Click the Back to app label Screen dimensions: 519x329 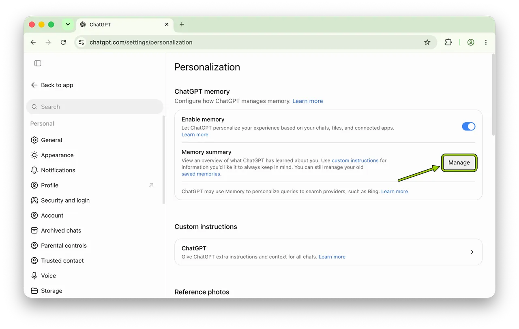pos(57,85)
